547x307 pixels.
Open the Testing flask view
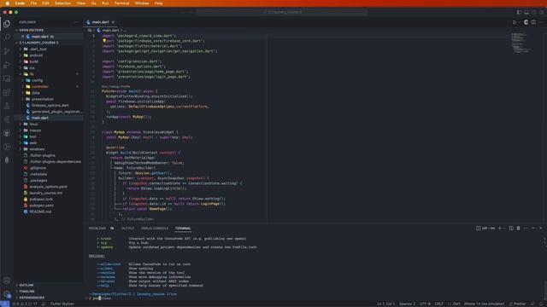click(x=7, y=106)
